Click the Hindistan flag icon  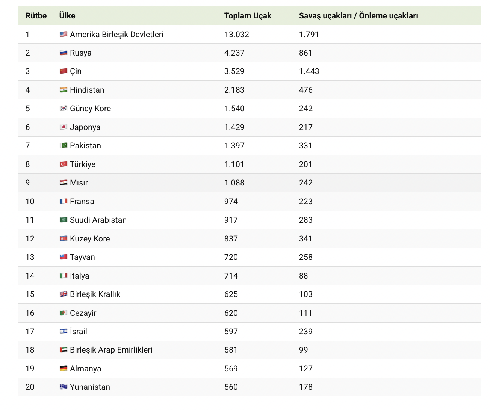click(63, 90)
